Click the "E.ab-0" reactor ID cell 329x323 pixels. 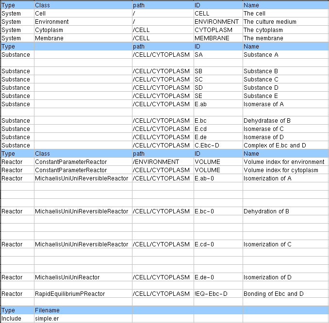pos(204,178)
